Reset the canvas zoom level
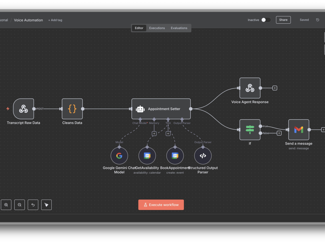The height and width of the screenshot is (243, 325). click(x=33, y=205)
